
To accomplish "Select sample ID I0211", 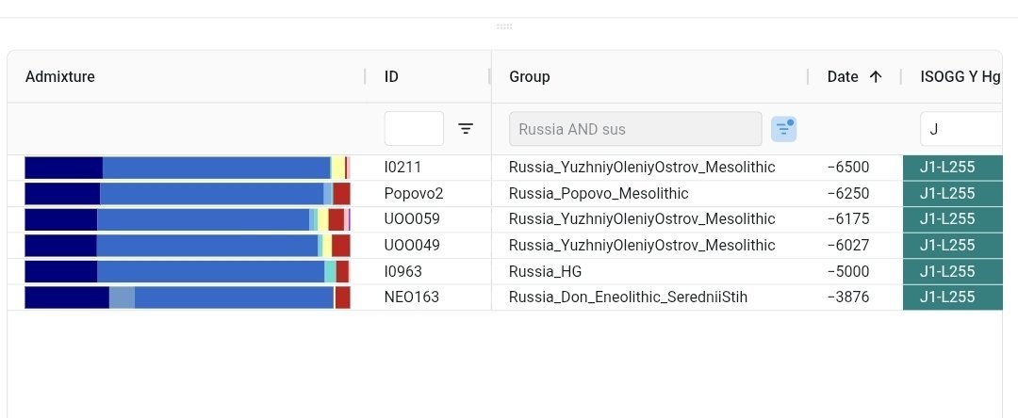I will click(402, 168).
